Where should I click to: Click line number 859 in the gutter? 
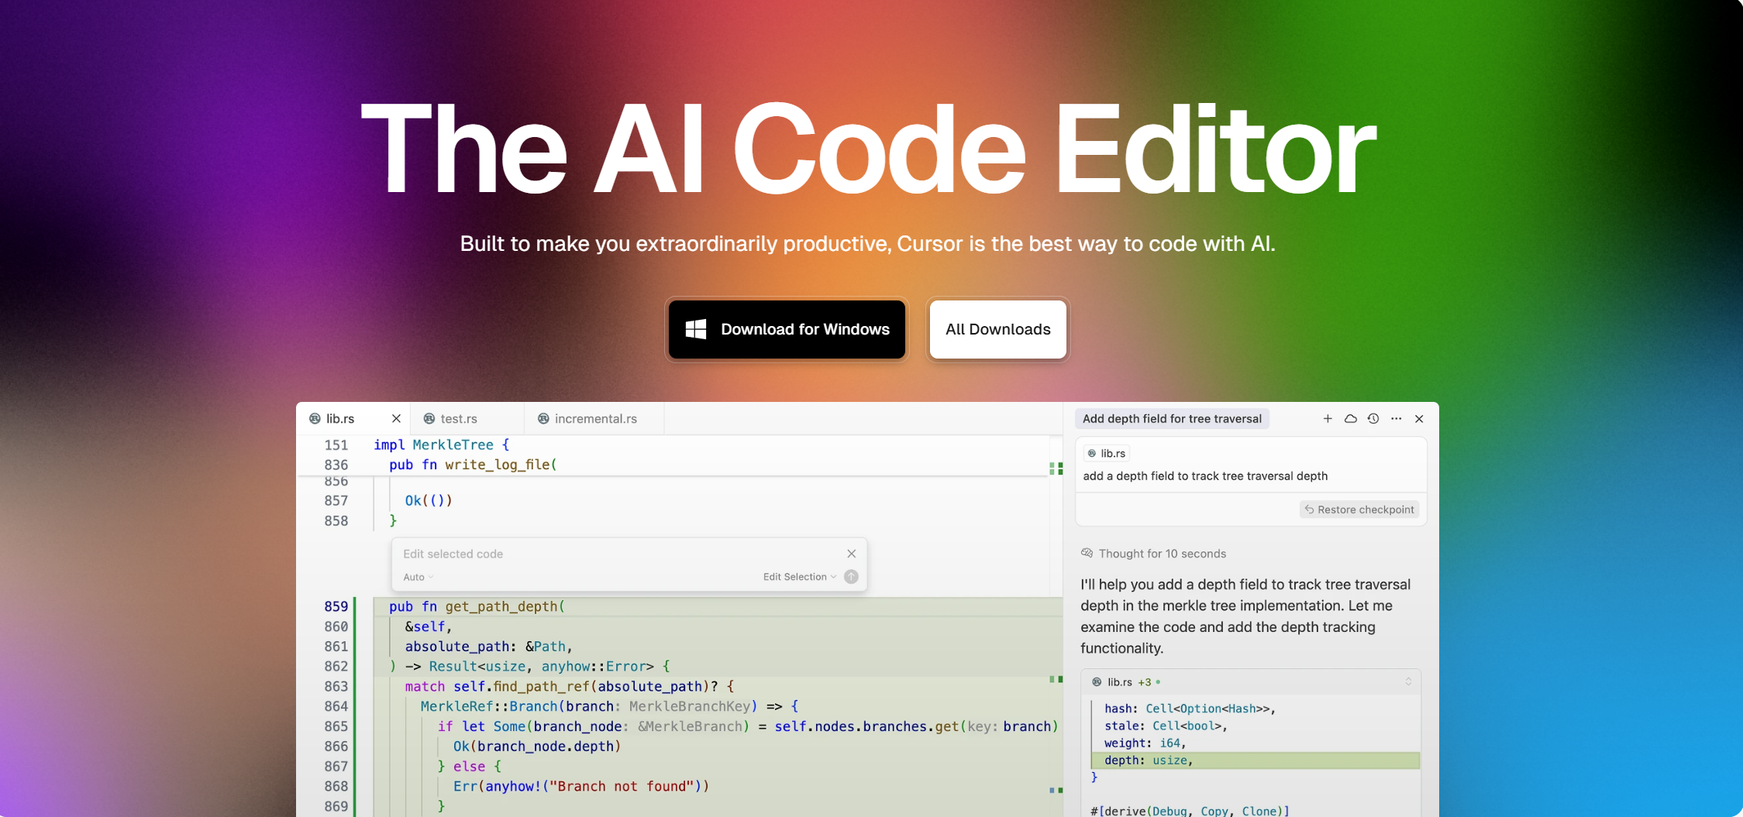pyautogui.click(x=336, y=606)
